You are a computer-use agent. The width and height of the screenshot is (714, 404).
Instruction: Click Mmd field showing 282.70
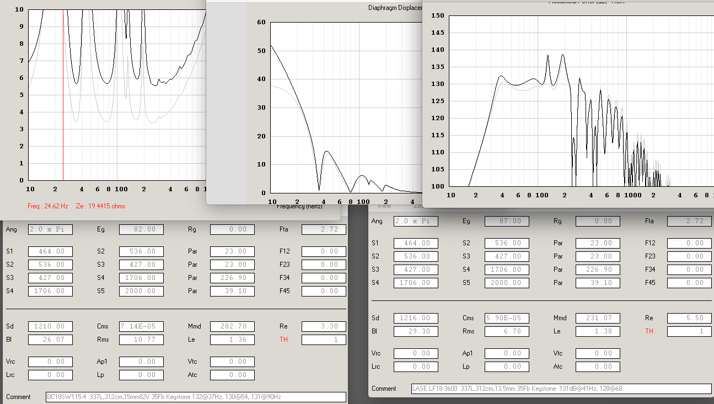click(x=232, y=326)
